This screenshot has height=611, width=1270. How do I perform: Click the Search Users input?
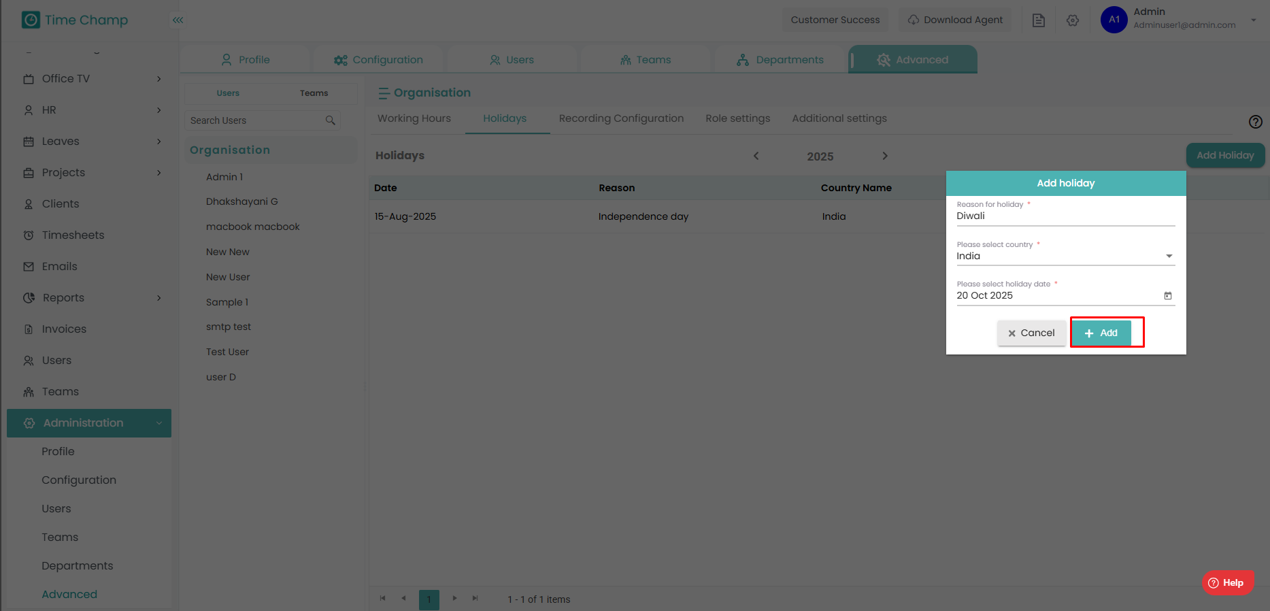click(x=262, y=120)
